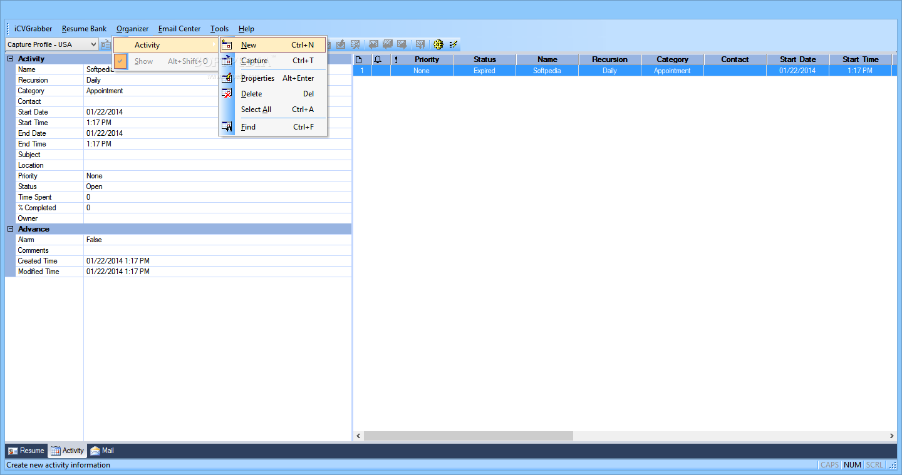
Task: Choose Capture from the submenu
Action: (x=273, y=61)
